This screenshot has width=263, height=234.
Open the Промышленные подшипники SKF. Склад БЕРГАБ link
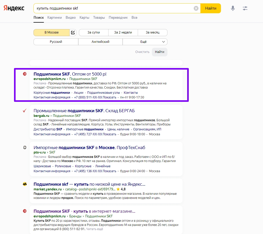(84, 111)
